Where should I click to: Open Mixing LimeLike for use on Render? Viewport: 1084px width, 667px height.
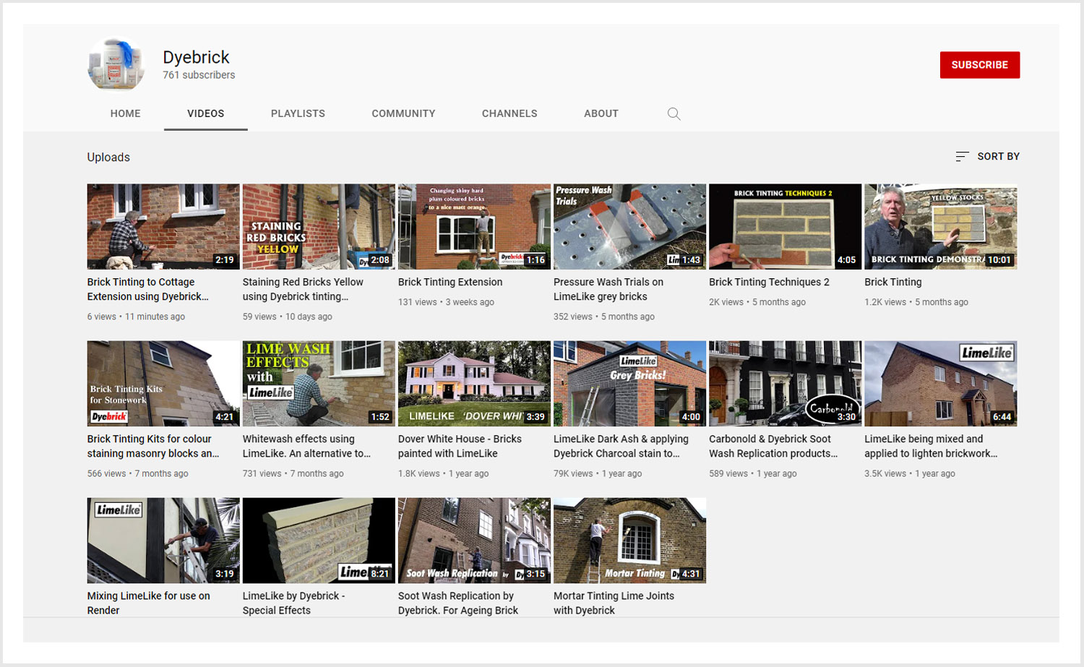[x=148, y=603]
